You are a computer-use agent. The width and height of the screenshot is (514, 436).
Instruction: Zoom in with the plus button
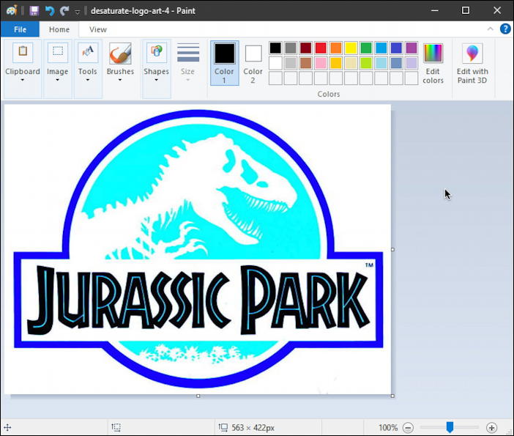pyautogui.click(x=491, y=427)
